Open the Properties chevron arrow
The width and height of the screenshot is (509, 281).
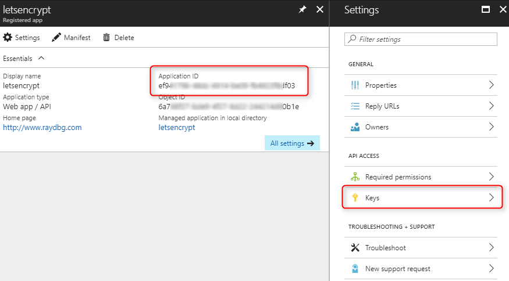tap(492, 85)
